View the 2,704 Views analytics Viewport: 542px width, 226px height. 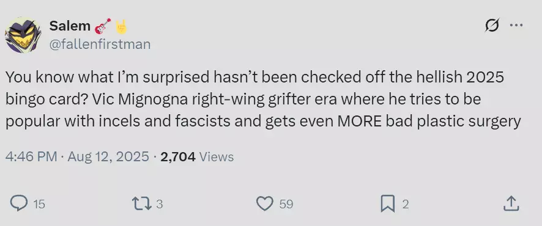point(197,156)
